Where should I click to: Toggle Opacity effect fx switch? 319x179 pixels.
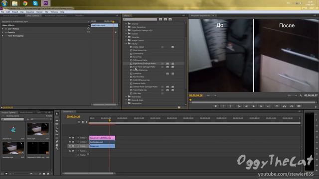tap(6, 32)
